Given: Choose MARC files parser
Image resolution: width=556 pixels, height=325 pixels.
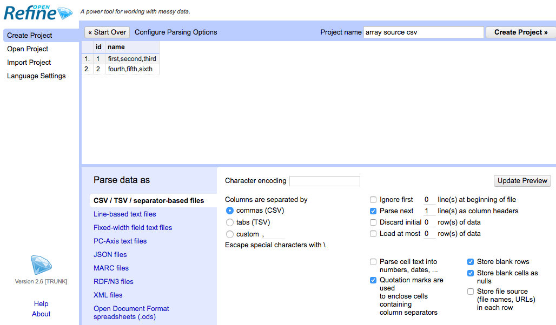Looking at the screenshot, I should click(x=111, y=268).
